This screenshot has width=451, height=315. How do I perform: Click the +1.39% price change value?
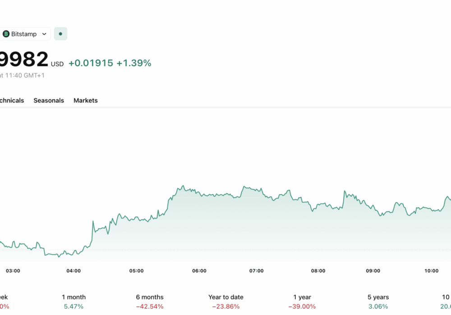134,63
